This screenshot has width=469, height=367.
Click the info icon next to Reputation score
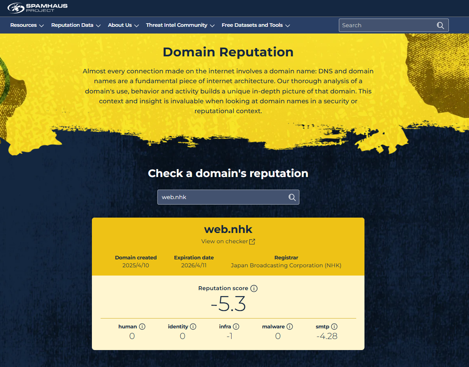tap(254, 289)
